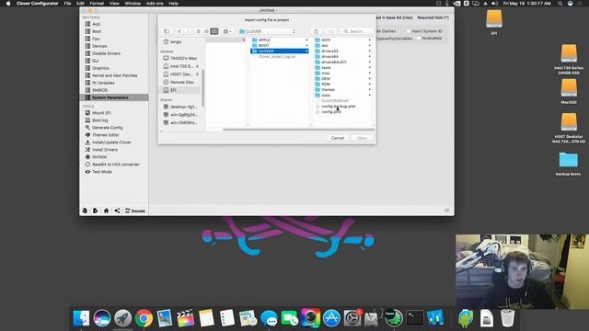
Task: Toggle the file dialog sidebar
Action: [167, 31]
